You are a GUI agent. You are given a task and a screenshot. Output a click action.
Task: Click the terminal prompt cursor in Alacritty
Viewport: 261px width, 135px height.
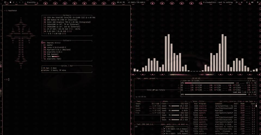(x=9, y=80)
